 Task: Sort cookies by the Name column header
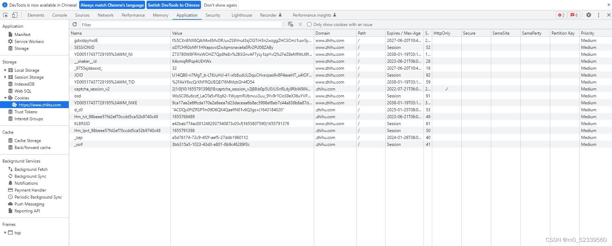pos(120,33)
